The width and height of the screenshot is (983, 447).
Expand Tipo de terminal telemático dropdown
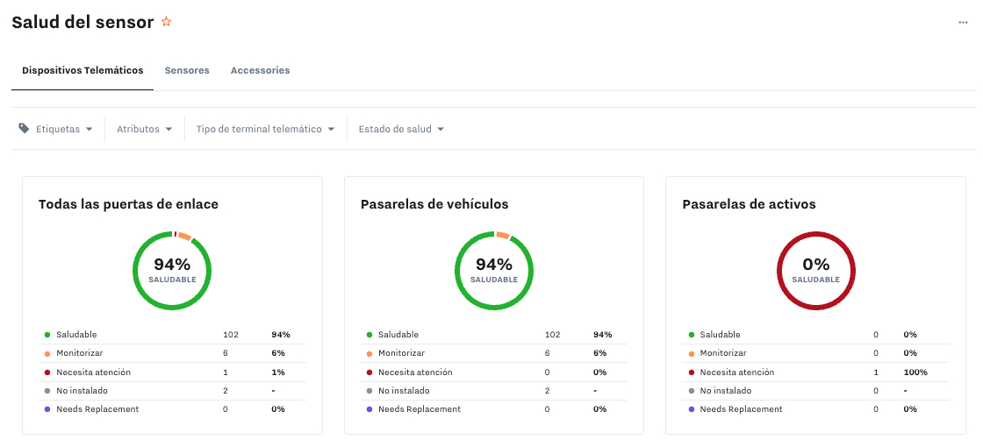[x=265, y=129]
